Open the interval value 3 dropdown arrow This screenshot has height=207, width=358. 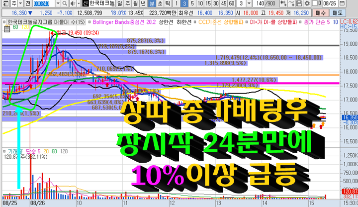coord(249,3)
